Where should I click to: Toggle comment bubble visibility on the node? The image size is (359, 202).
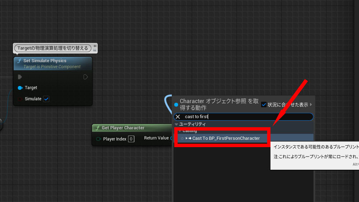95,50
